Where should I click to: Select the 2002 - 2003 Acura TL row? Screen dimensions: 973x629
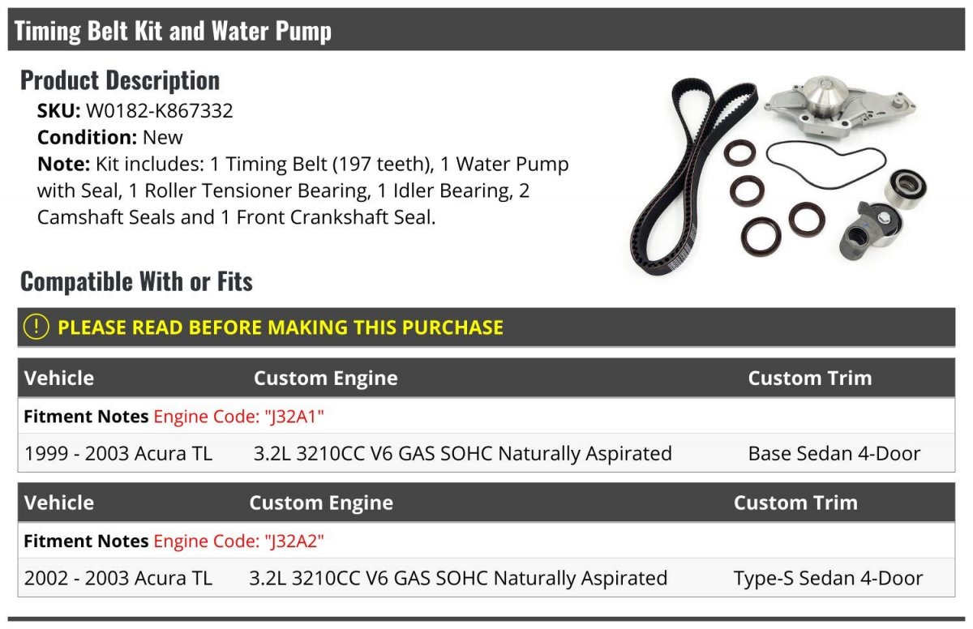(486, 578)
